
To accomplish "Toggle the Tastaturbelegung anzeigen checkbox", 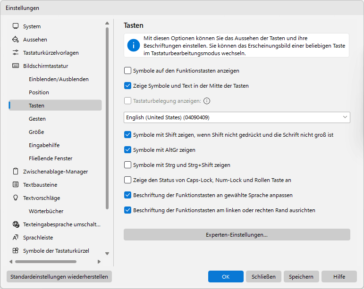I will coord(127,100).
